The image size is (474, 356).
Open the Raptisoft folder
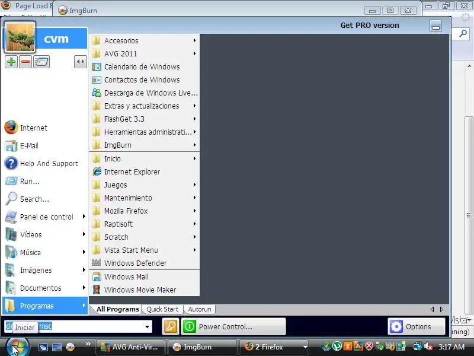(144, 224)
